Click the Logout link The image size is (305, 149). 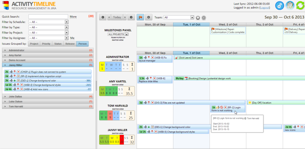coord(265,7)
